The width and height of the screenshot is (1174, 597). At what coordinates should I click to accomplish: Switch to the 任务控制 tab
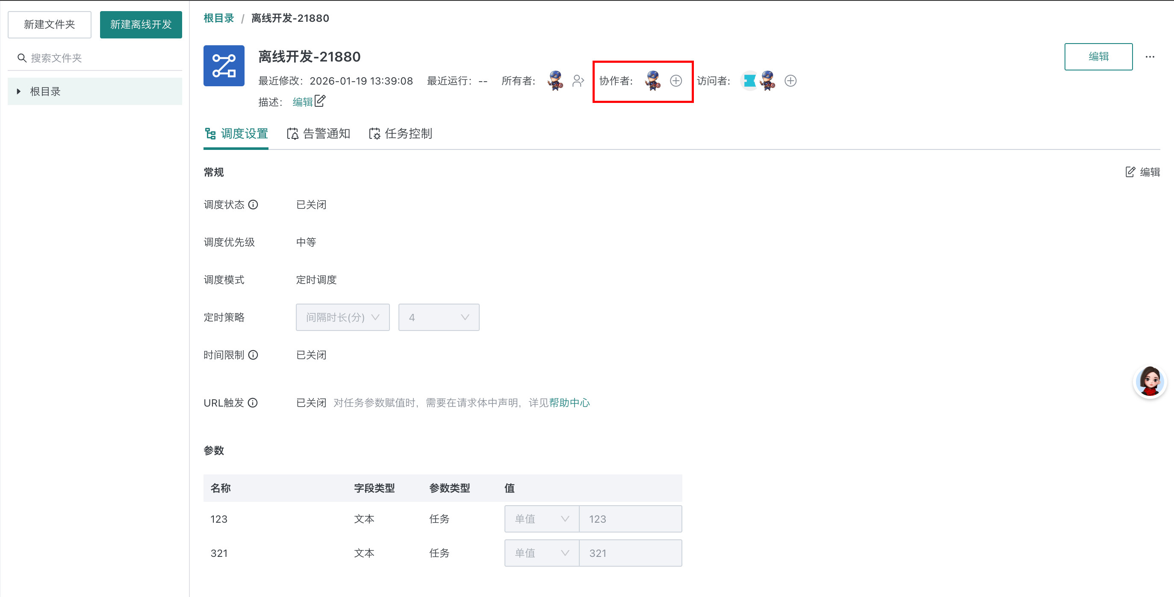(x=401, y=133)
